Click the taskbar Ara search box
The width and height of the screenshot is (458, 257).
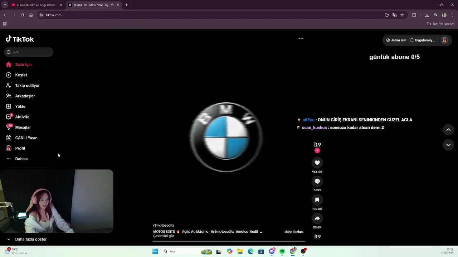click(x=187, y=251)
